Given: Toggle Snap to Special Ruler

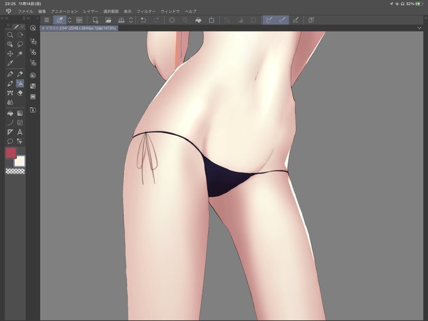Looking at the screenshot, I should (x=283, y=20).
